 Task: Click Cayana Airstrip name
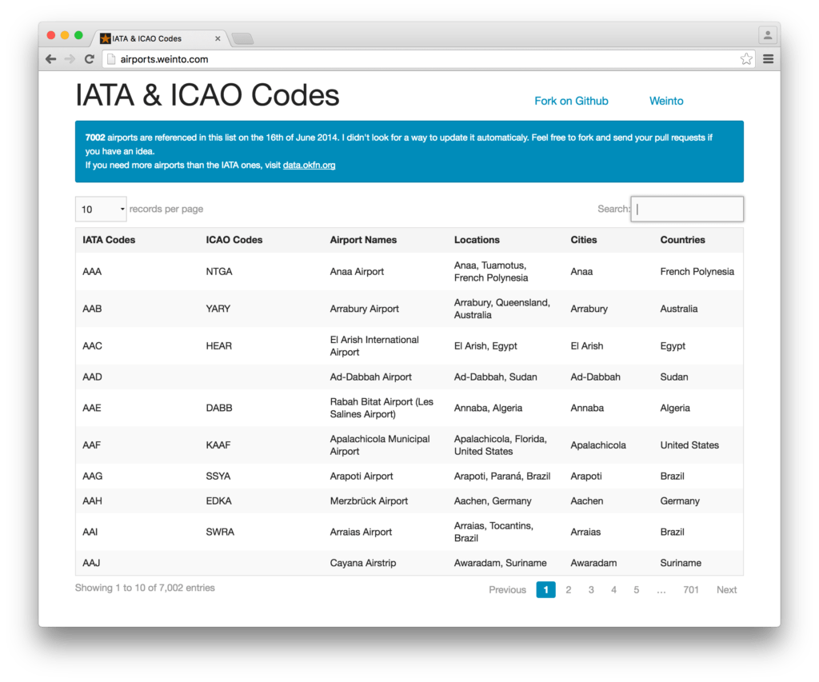pos(362,563)
